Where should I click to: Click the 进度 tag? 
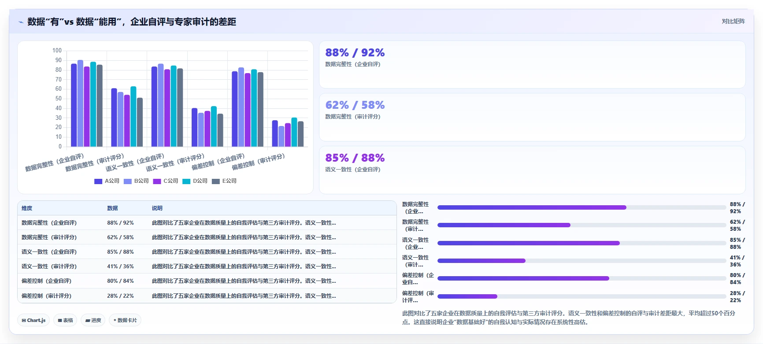[x=93, y=320]
